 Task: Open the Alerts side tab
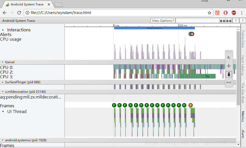243,134
